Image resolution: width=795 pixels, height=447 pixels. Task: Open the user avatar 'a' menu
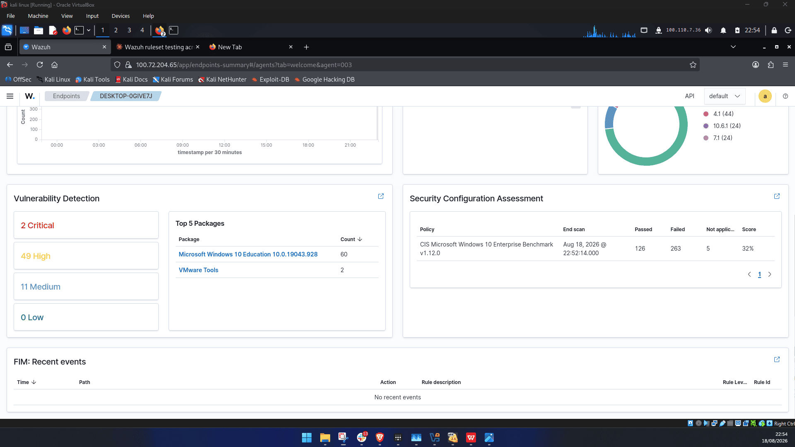[765, 96]
